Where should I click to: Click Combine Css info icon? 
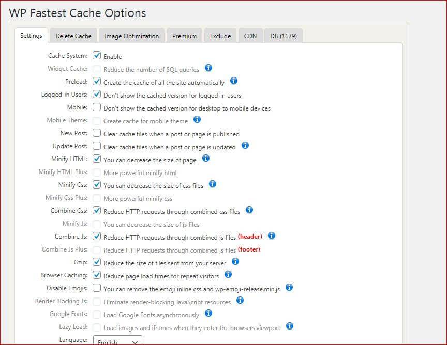249,210
